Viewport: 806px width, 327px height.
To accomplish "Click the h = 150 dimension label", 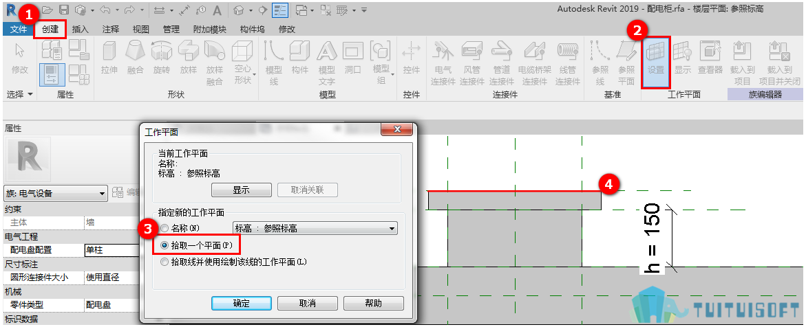I will pos(653,238).
